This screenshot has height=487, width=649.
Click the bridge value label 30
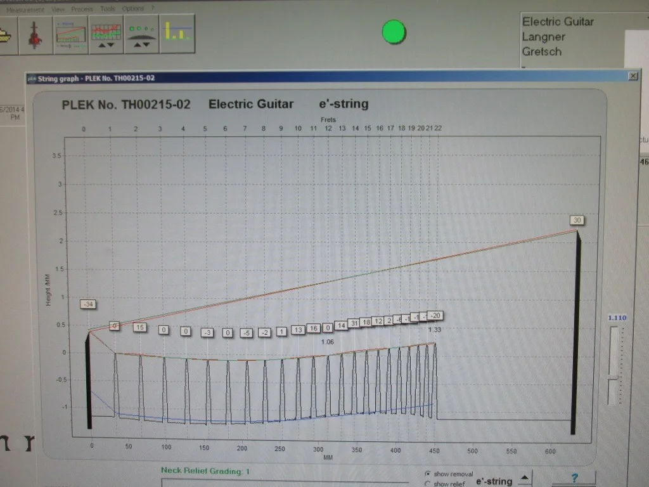577,221
